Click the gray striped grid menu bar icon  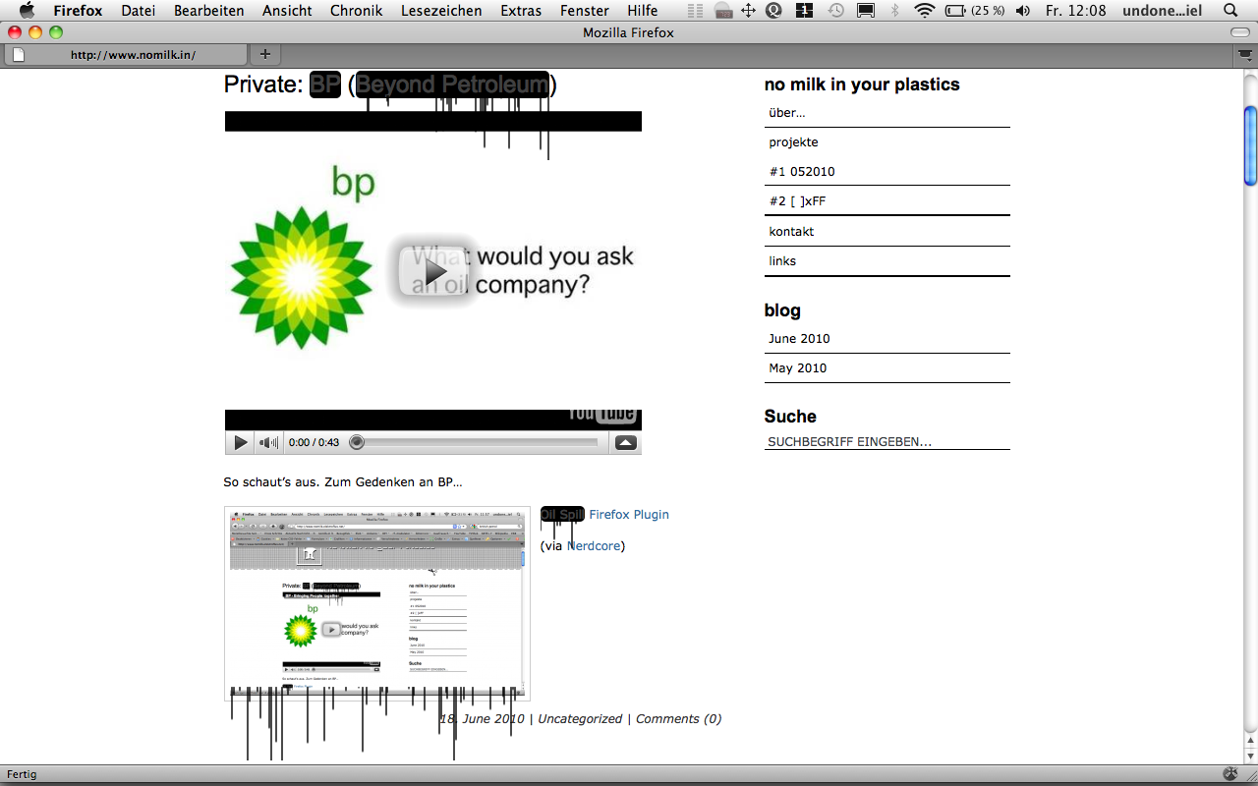pos(696,11)
